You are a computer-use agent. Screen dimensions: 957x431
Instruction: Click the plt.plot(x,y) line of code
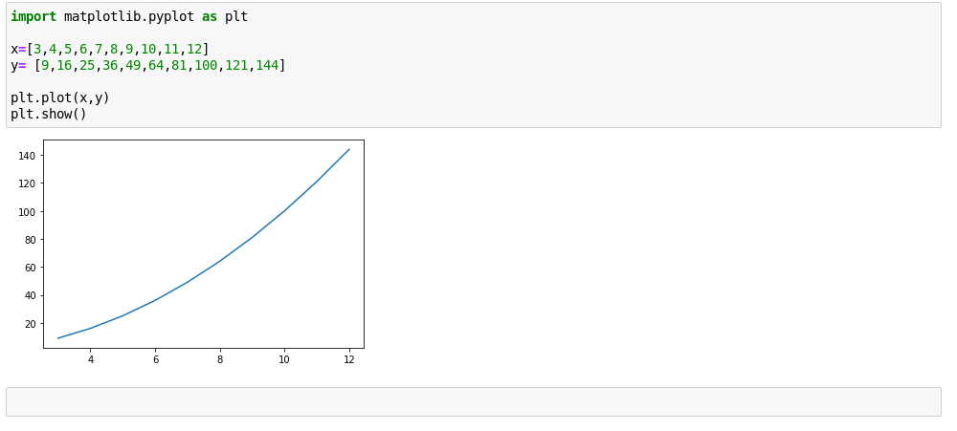60,97
